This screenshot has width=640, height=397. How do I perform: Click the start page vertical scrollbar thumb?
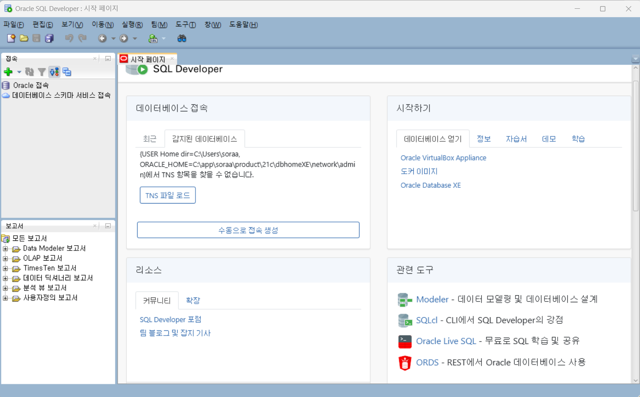click(636, 146)
